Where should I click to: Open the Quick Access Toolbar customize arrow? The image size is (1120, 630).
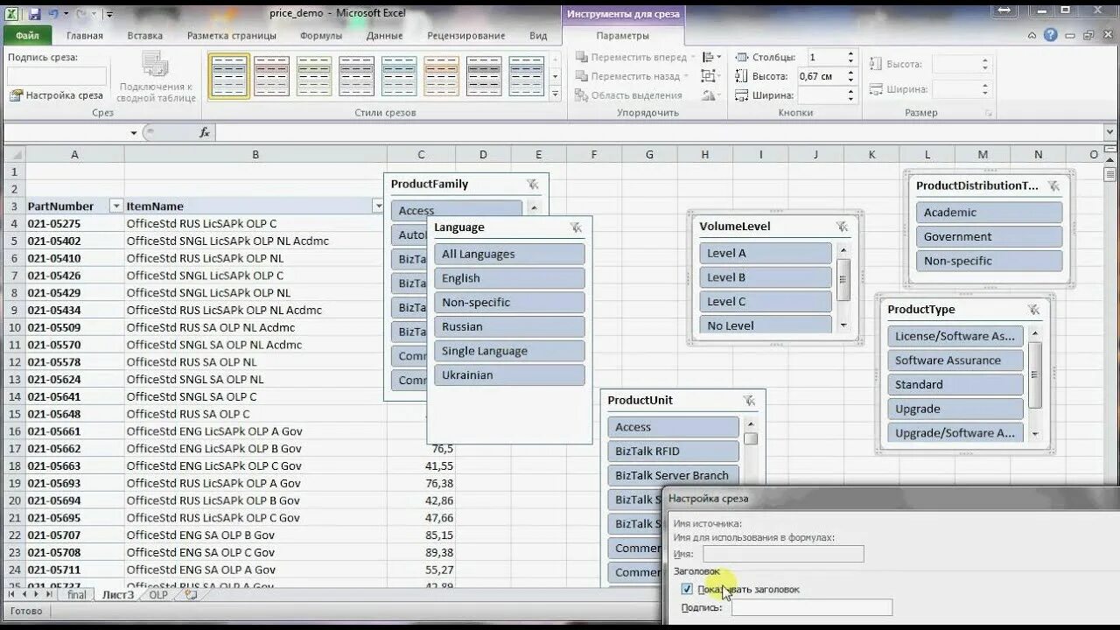pyautogui.click(x=109, y=15)
